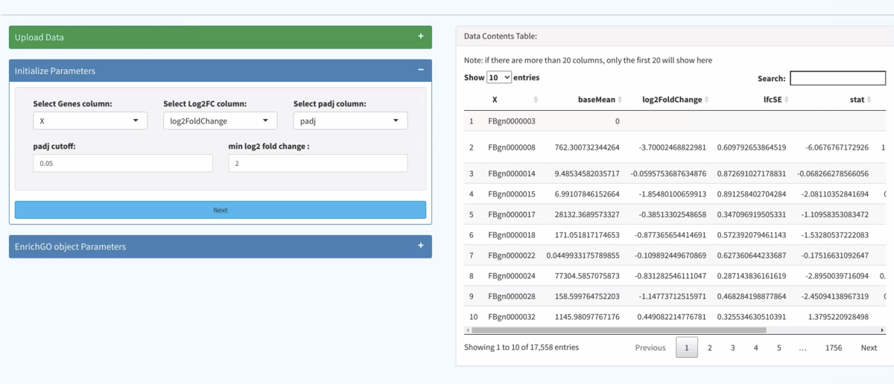Click the blue Next button

point(221,210)
